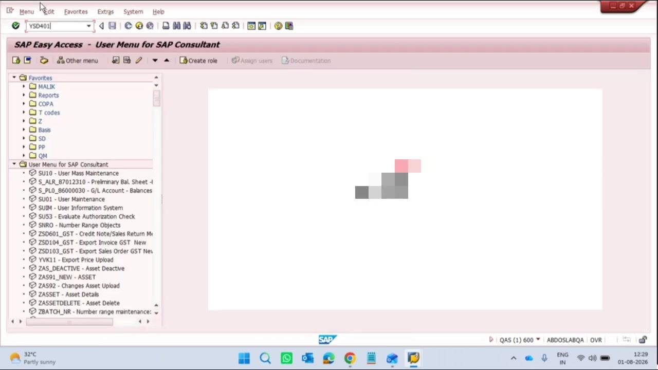
Task: Open the Extras menu
Action: tap(105, 11)
